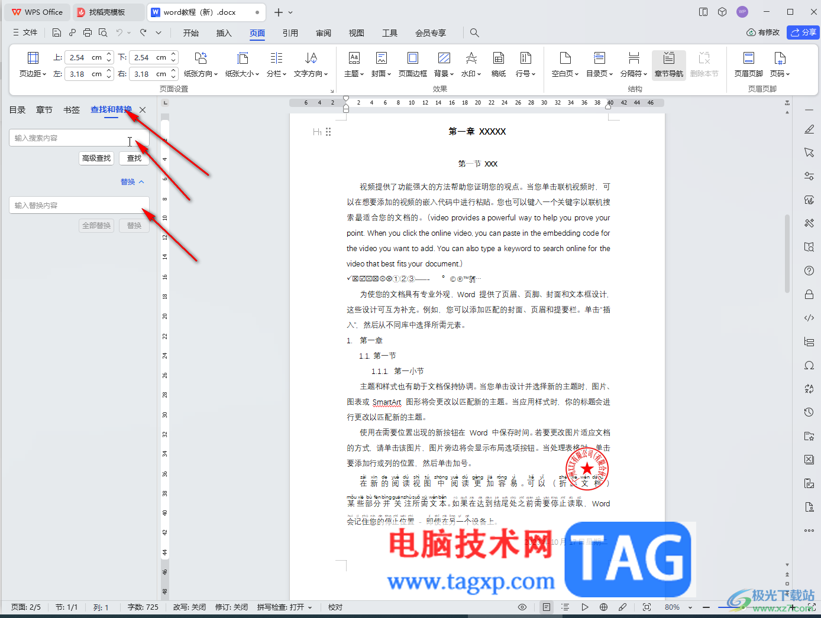Click the 水印 watermark icon

[x=471, y=58]
